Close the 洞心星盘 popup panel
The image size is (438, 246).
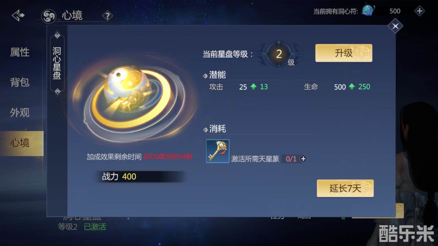395,26
